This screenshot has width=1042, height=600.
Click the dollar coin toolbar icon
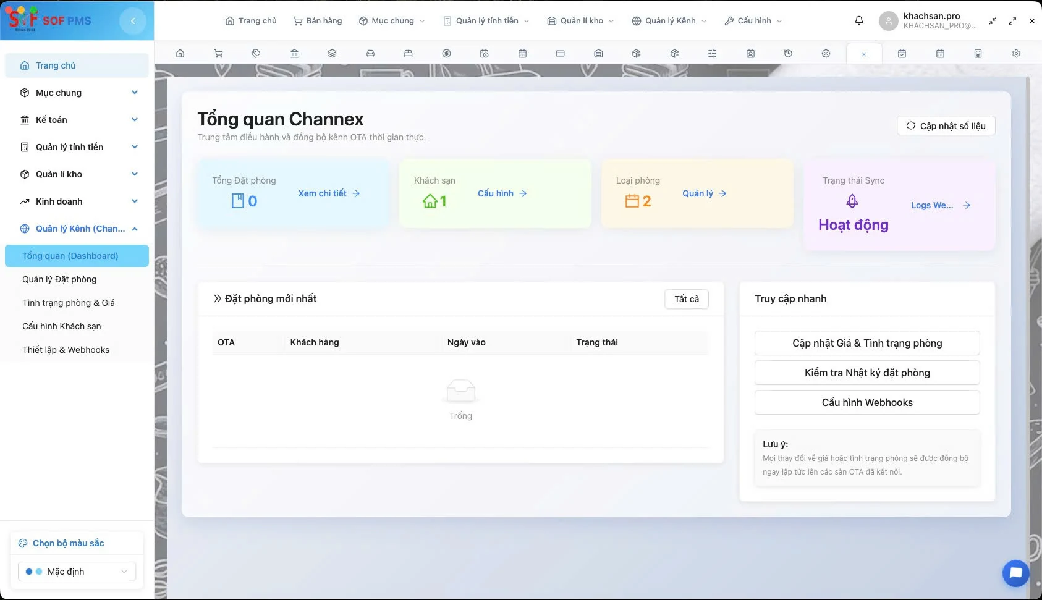(446, 54)
